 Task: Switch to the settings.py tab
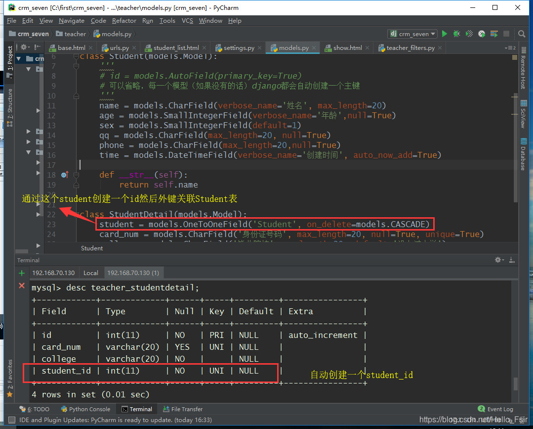click(239, 48)
